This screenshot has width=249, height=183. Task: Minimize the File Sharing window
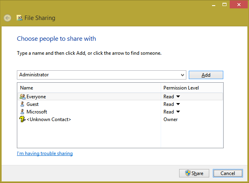click(x=214, y=5)
